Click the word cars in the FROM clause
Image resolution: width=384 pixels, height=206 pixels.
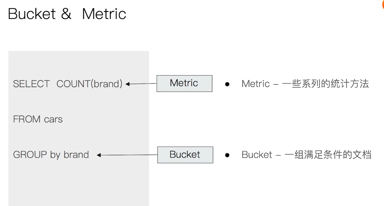click(x=53, y=119)
